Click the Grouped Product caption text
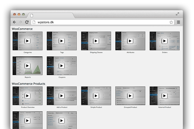The image size is (194, 129). (x=131, y=107)
